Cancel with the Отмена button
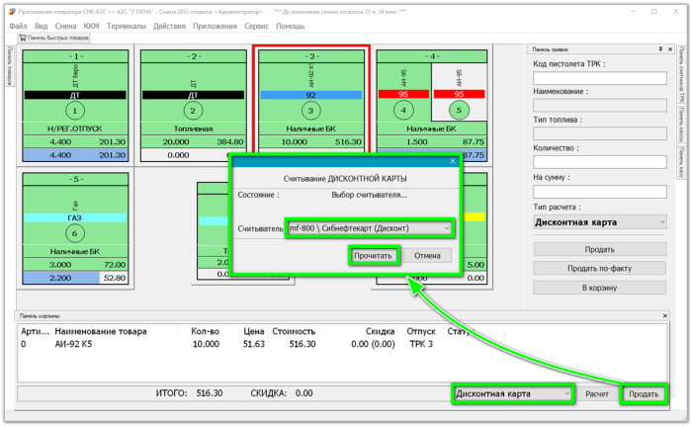This screenshot has width=692, height=426. [427, 256]
